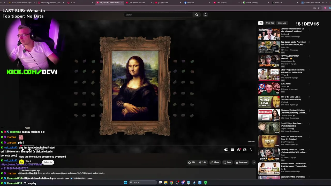This screenshot has height=186, width=331.
Task: Open the Diagnosed Sociopath video thumbnail
Action: pyautogui.click(x=269, y=115)
